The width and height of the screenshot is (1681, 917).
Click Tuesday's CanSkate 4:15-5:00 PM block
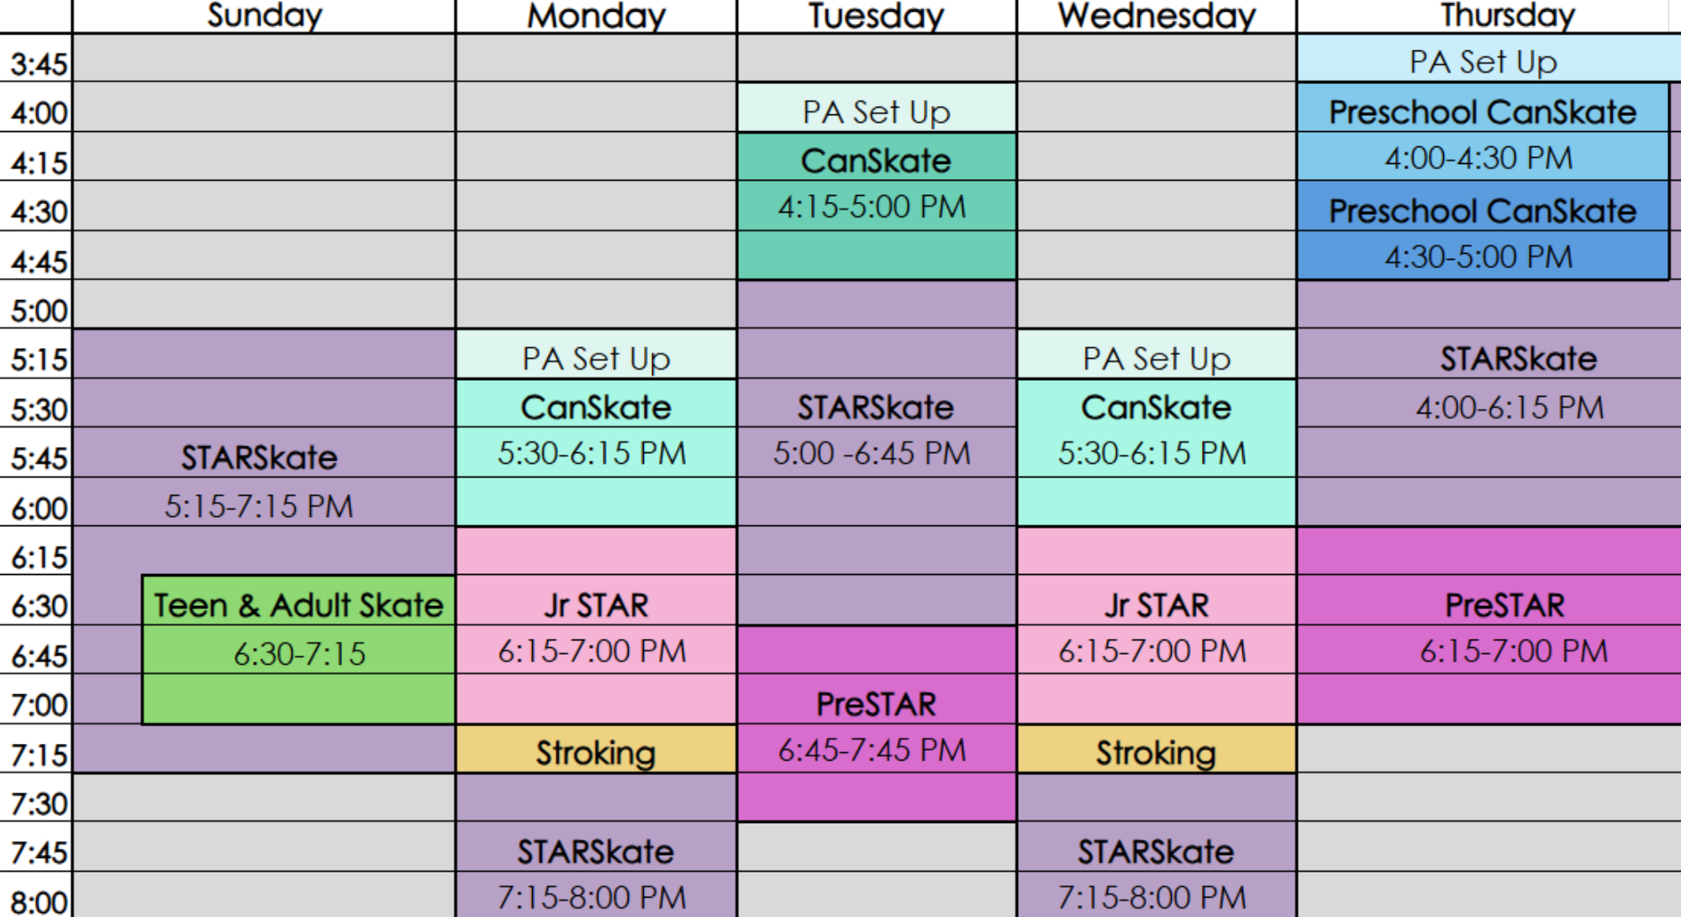pos(877,206)
